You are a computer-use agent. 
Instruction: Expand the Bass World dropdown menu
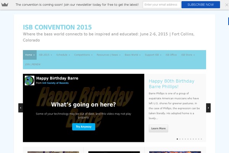[x=132, y=55]
